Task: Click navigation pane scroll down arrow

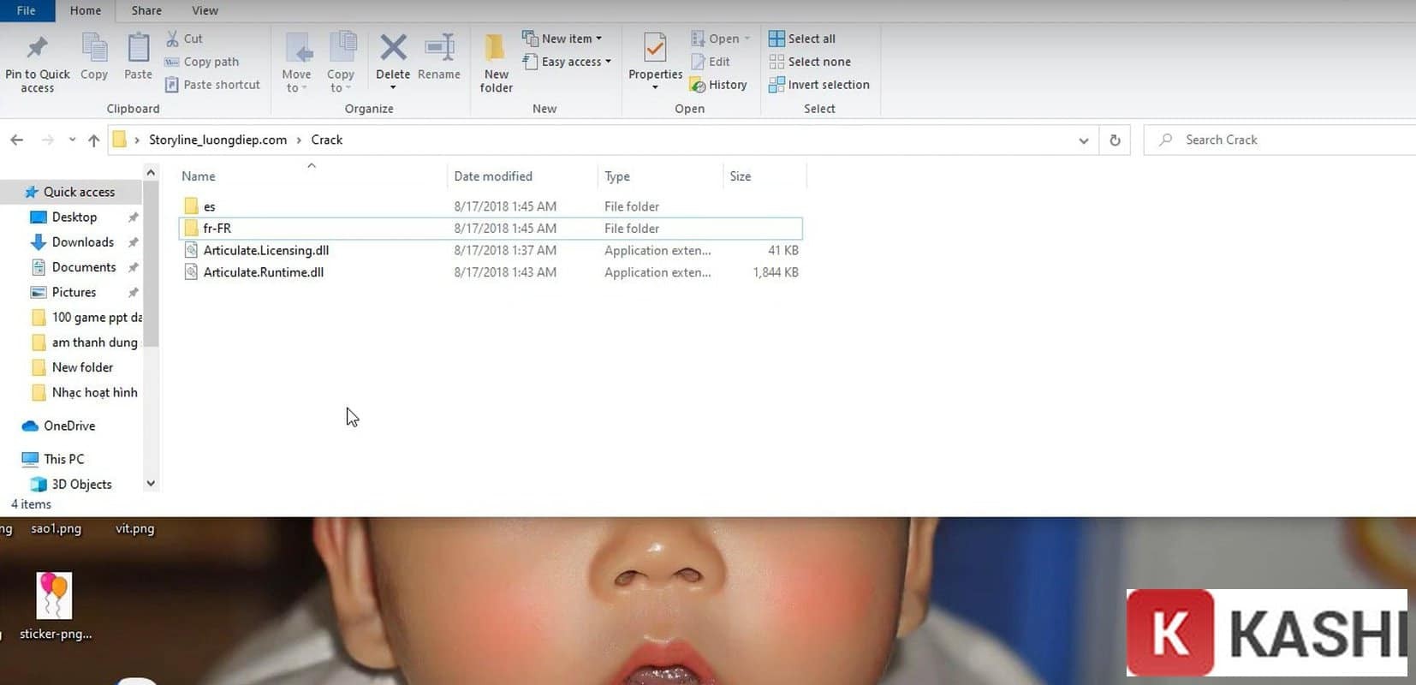Action: (151, 484)
